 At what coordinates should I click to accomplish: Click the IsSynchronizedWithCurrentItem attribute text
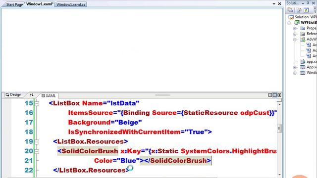[124, 132]
